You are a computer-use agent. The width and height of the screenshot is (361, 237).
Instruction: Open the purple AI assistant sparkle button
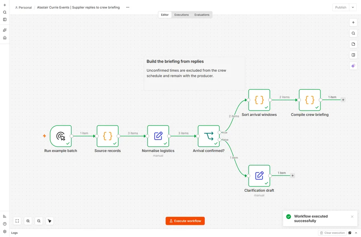[353, 66]
